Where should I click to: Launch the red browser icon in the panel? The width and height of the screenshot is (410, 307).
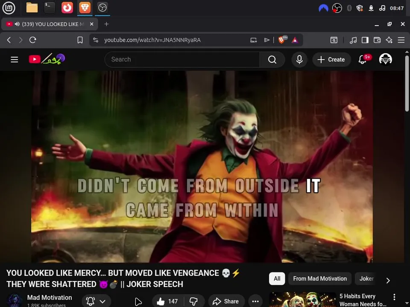point(67,8)
